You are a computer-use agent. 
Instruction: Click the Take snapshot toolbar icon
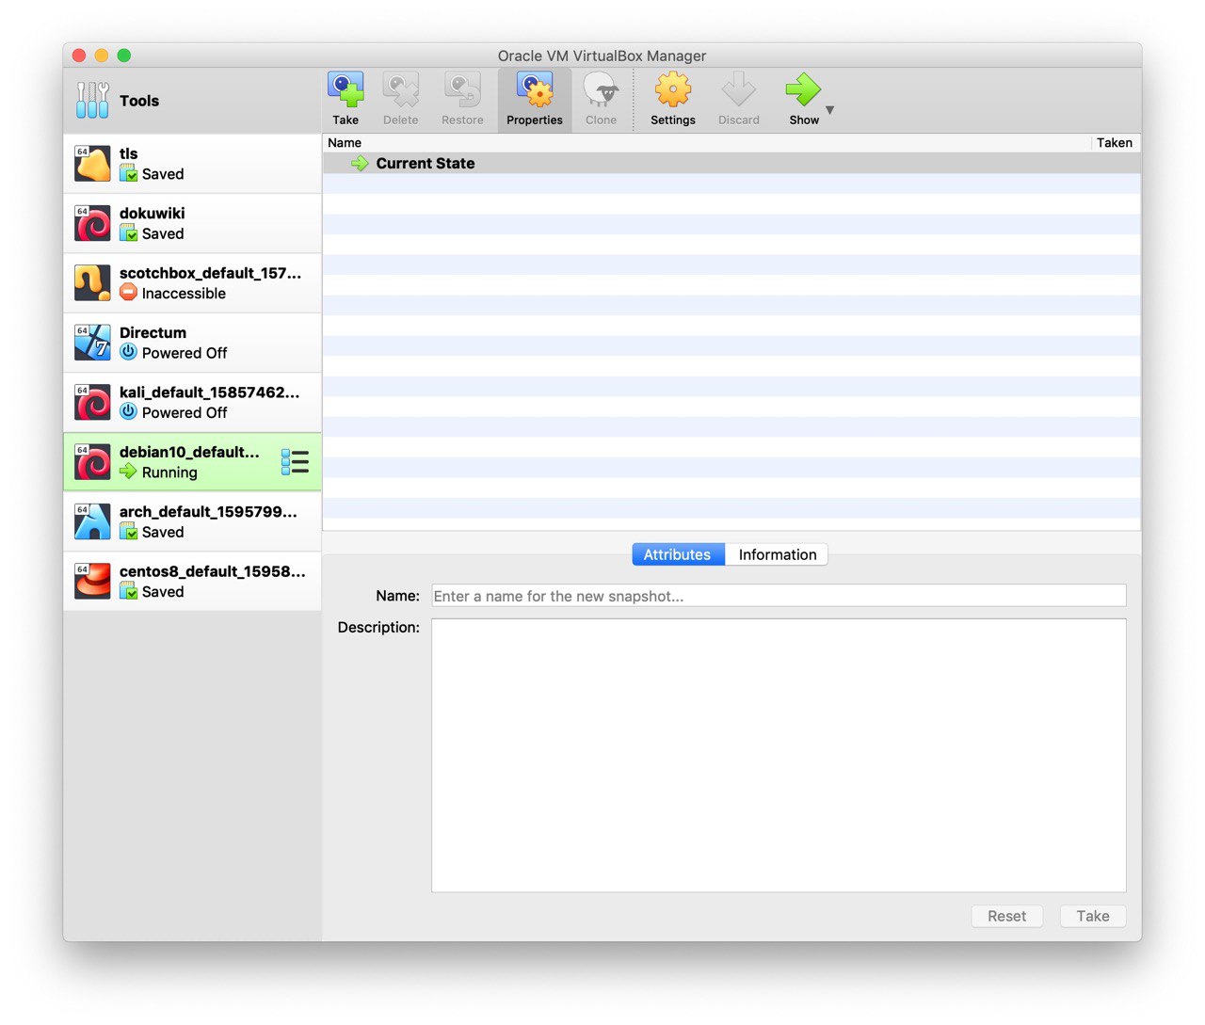(345, 89)
